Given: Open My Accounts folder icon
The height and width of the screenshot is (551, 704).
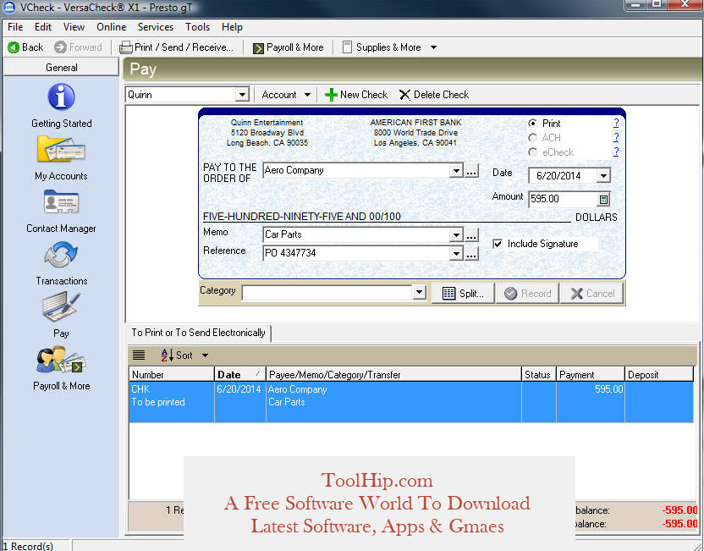Looking at the screenshot, I should pyautogui.click(x=61, y=149).
